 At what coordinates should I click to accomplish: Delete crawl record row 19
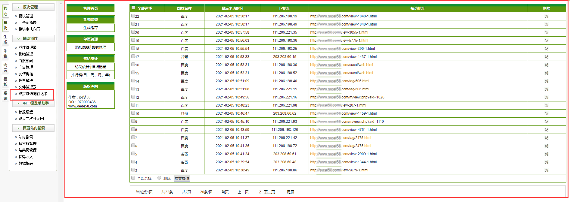click(x=547, y=41)
